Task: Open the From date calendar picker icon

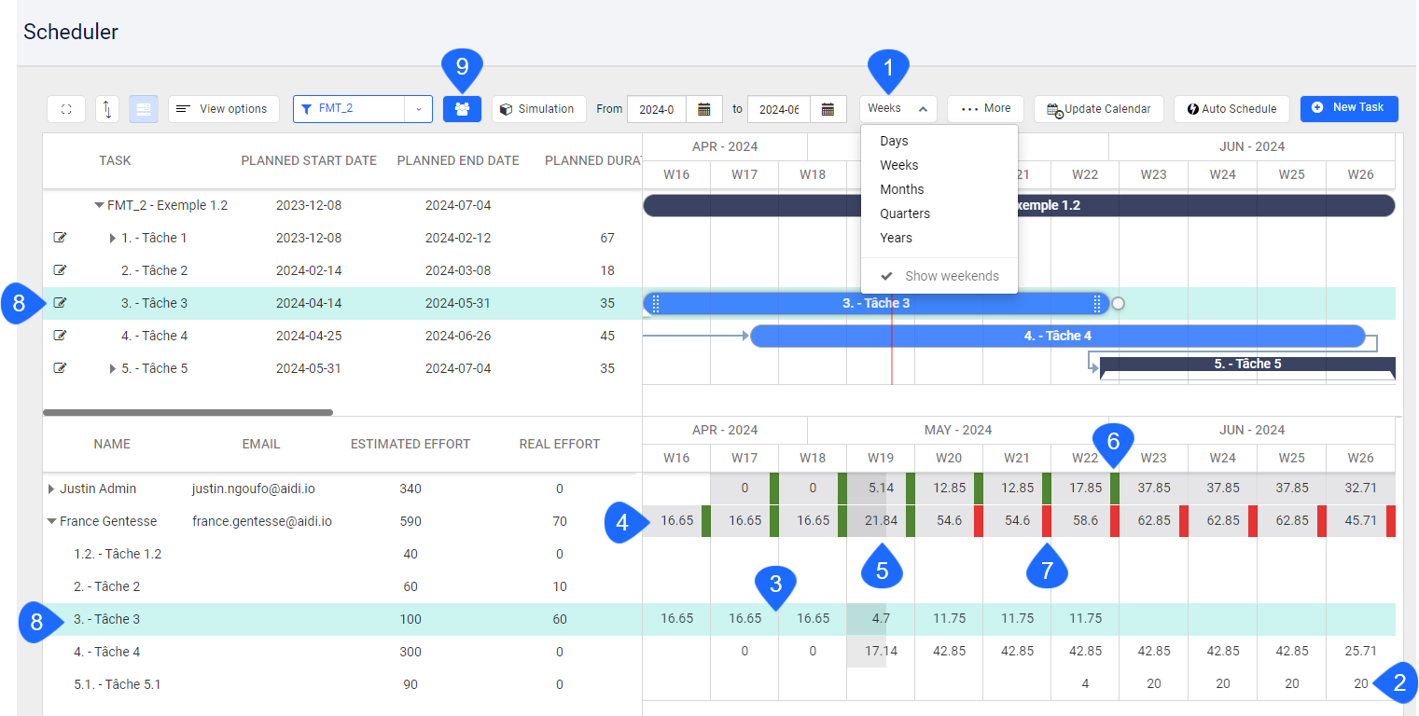Action: click(704, 109)
